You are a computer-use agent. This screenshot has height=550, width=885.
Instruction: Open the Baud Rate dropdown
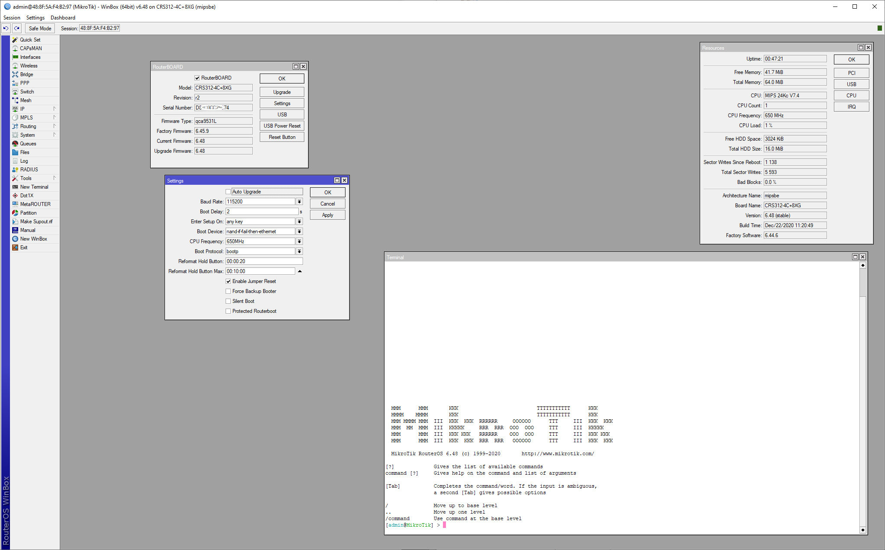click(299, 202)
